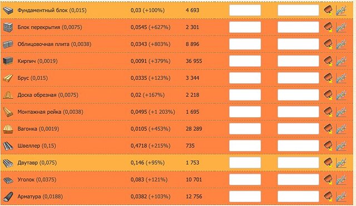Image resolution: width=356 pixels, height=206 pixels.
Task: Click first input field for Доска обрезная
Action: pyautogui.click(x=245, y=95)
